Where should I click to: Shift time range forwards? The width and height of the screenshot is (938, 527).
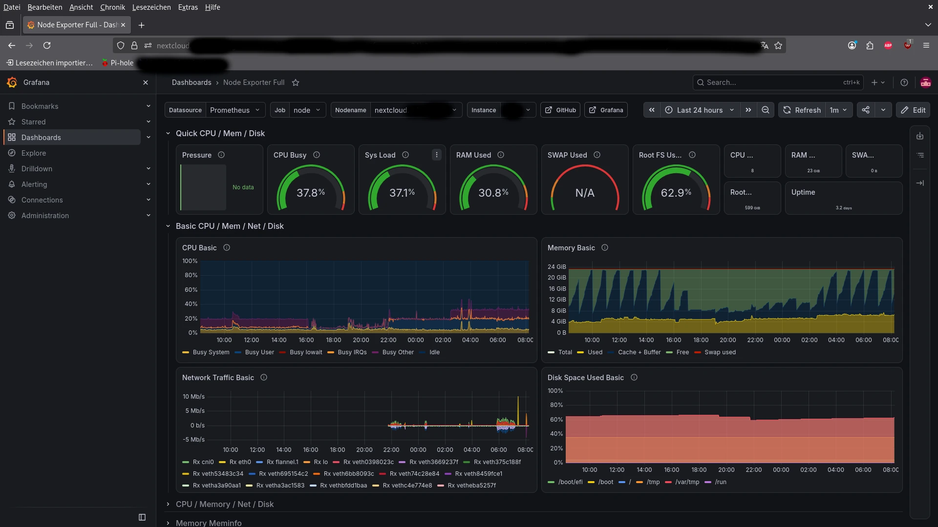coord(748,110)
